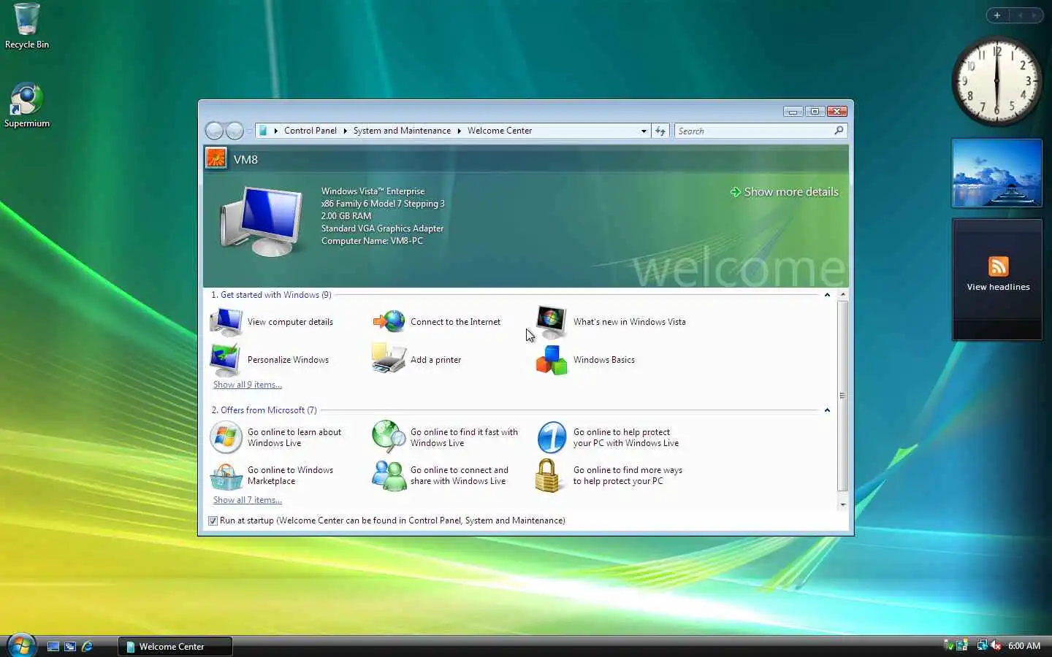This screenshot has height=657, width=1052.
Task: Open the View computer details icon
Action: (x=226, y=321)
